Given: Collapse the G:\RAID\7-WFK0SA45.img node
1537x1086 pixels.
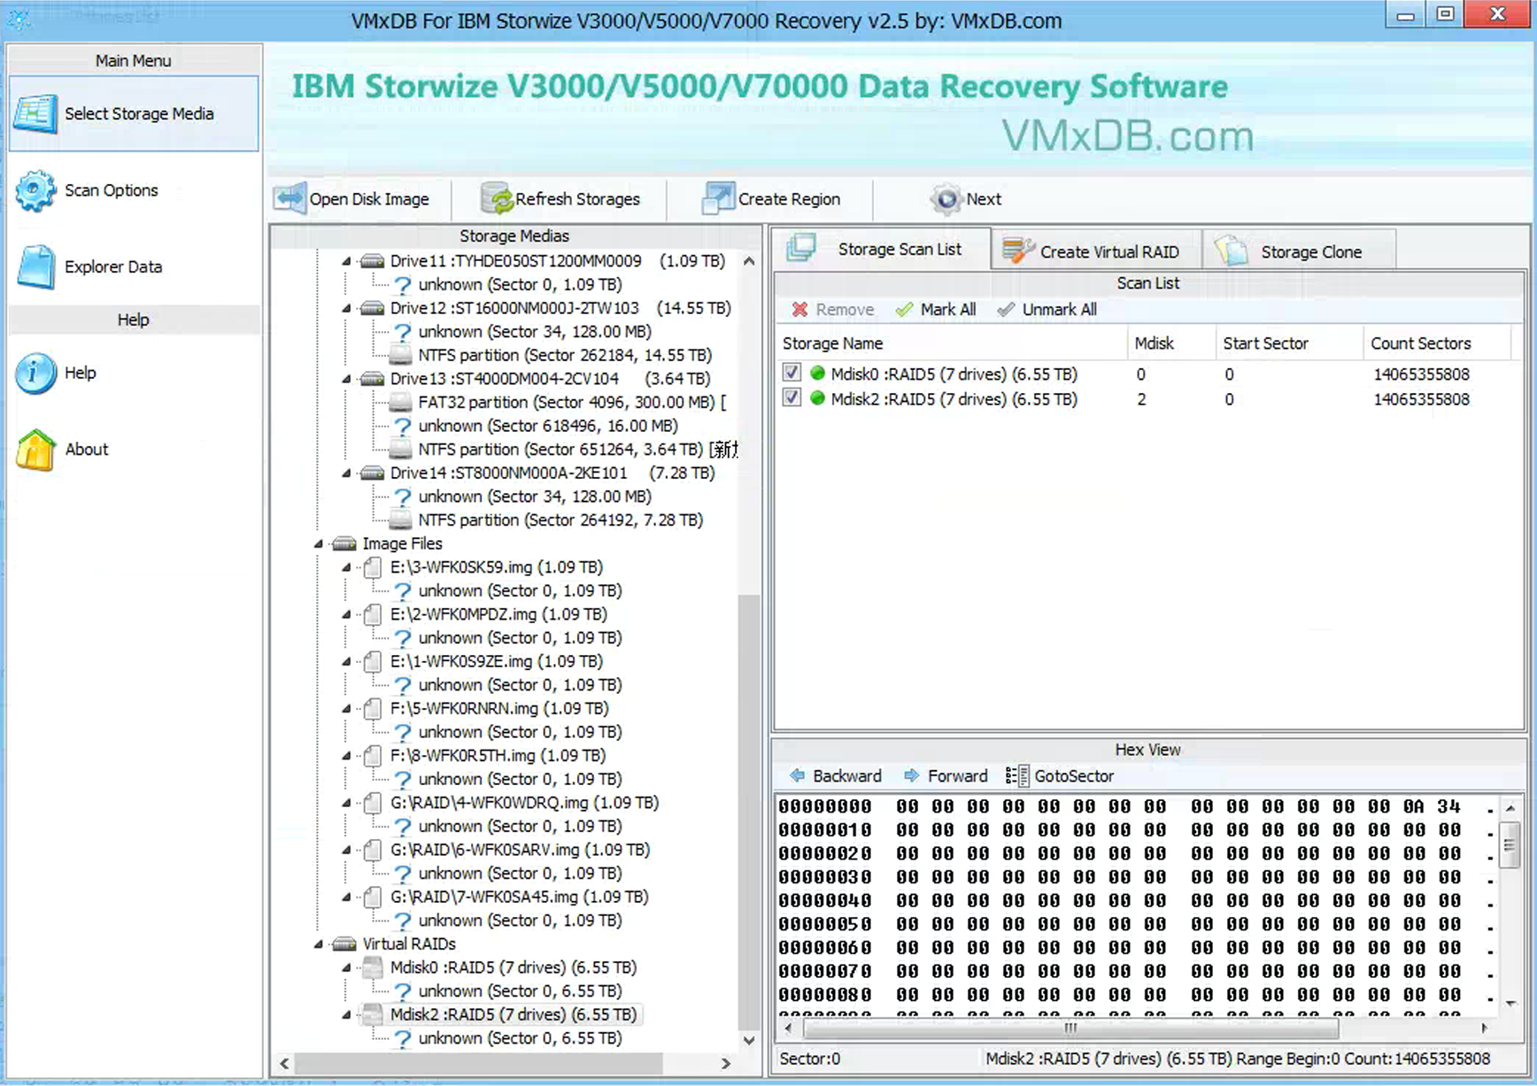Looking at the screenshot, I should click(346, 897).
